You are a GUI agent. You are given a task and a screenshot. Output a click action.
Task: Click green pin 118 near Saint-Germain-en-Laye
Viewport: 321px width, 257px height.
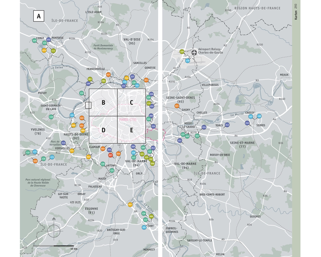51,117
